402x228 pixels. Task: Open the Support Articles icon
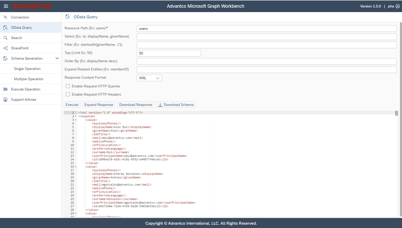click(5, 99)
